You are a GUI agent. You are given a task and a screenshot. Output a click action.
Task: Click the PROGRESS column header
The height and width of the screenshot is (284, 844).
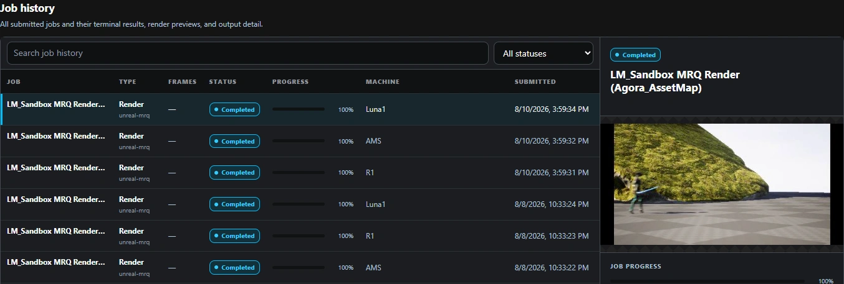[290, 81]
